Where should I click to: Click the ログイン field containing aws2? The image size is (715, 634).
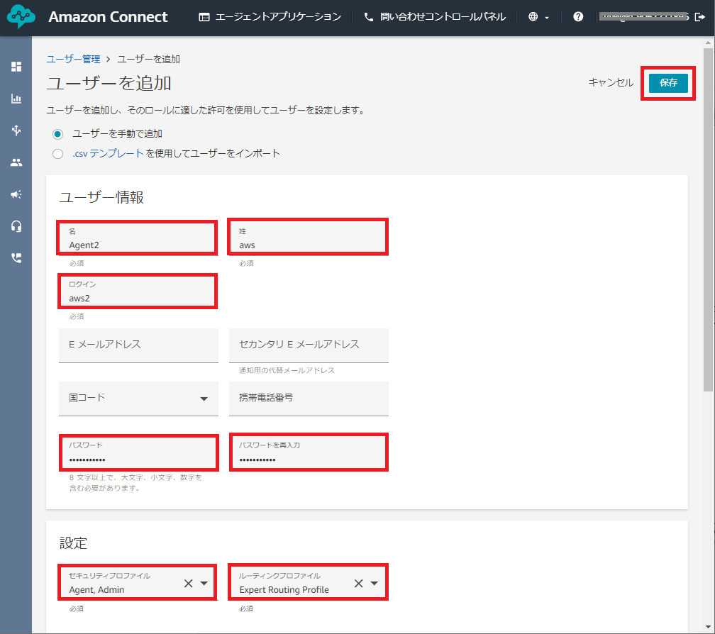138,291
